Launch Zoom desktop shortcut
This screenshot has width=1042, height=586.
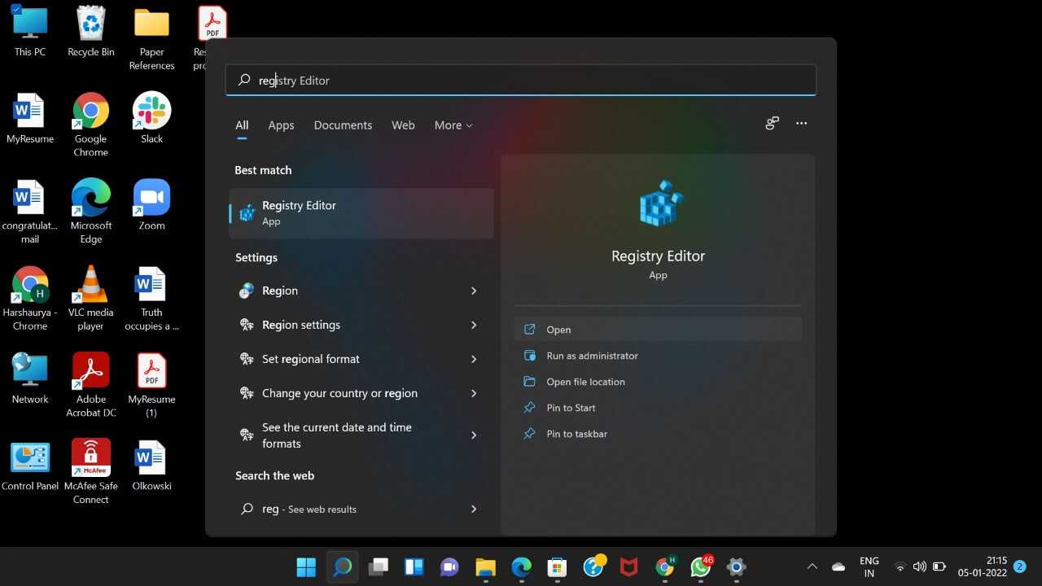tap(151, 206)
